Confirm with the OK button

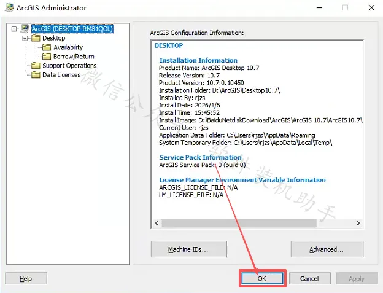pos(262,279)
